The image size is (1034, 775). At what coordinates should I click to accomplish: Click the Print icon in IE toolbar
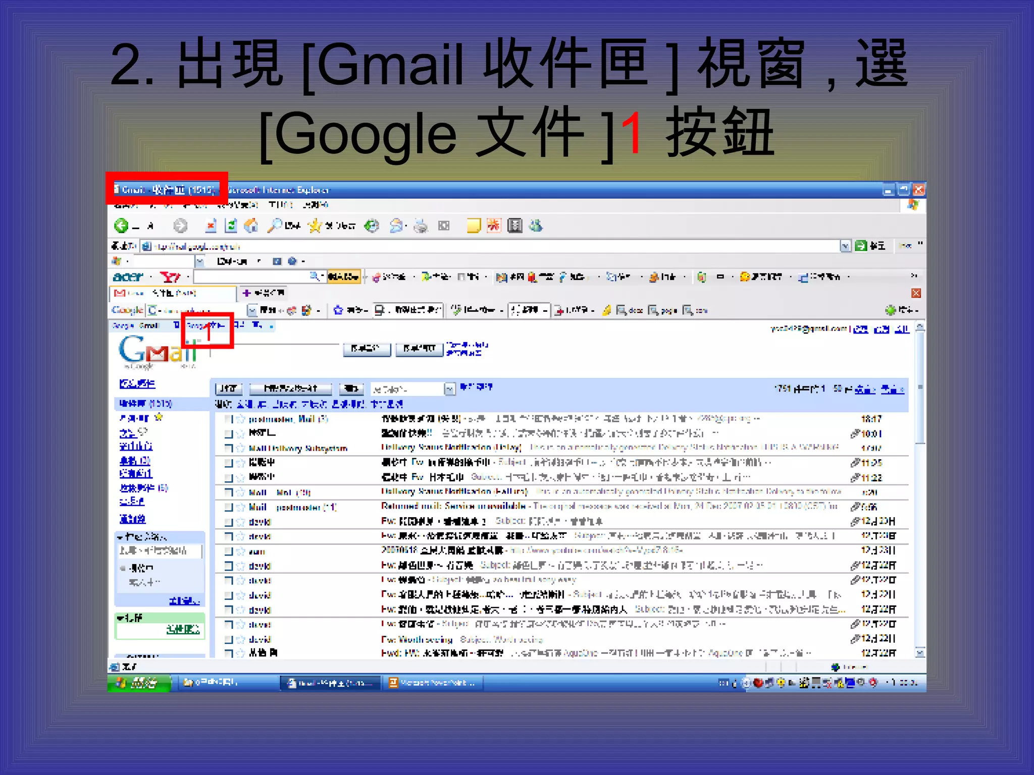420,226
